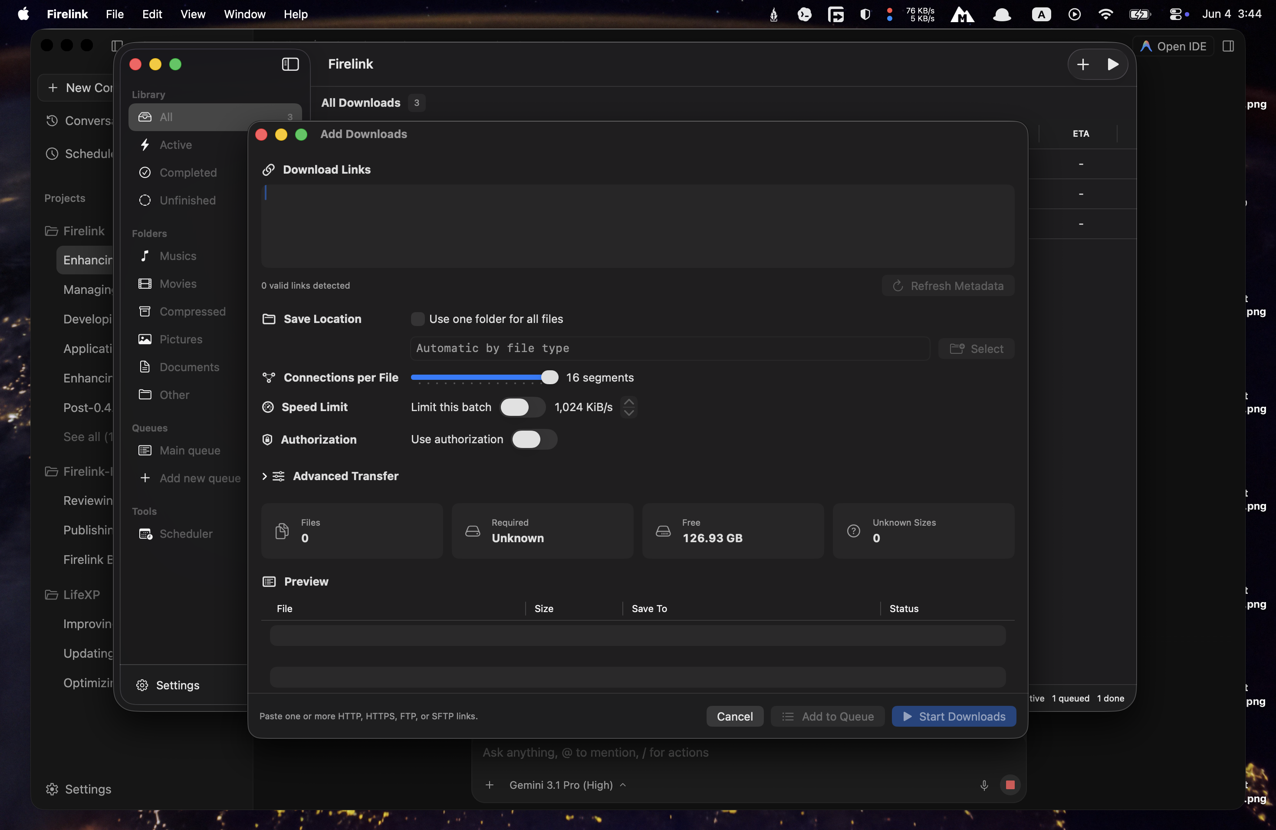The height and width of the screenshot is (830, 1276).
Task: Click the plus add-download toolbar icon
Action: click(x=1082, y=64)
